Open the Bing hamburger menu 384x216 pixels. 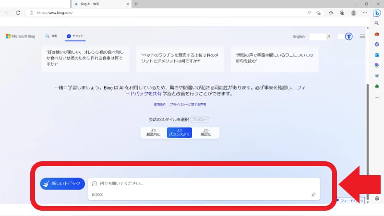[362, 36]
